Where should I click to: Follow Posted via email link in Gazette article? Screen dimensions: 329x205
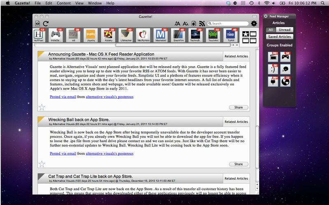click(63, 97)
